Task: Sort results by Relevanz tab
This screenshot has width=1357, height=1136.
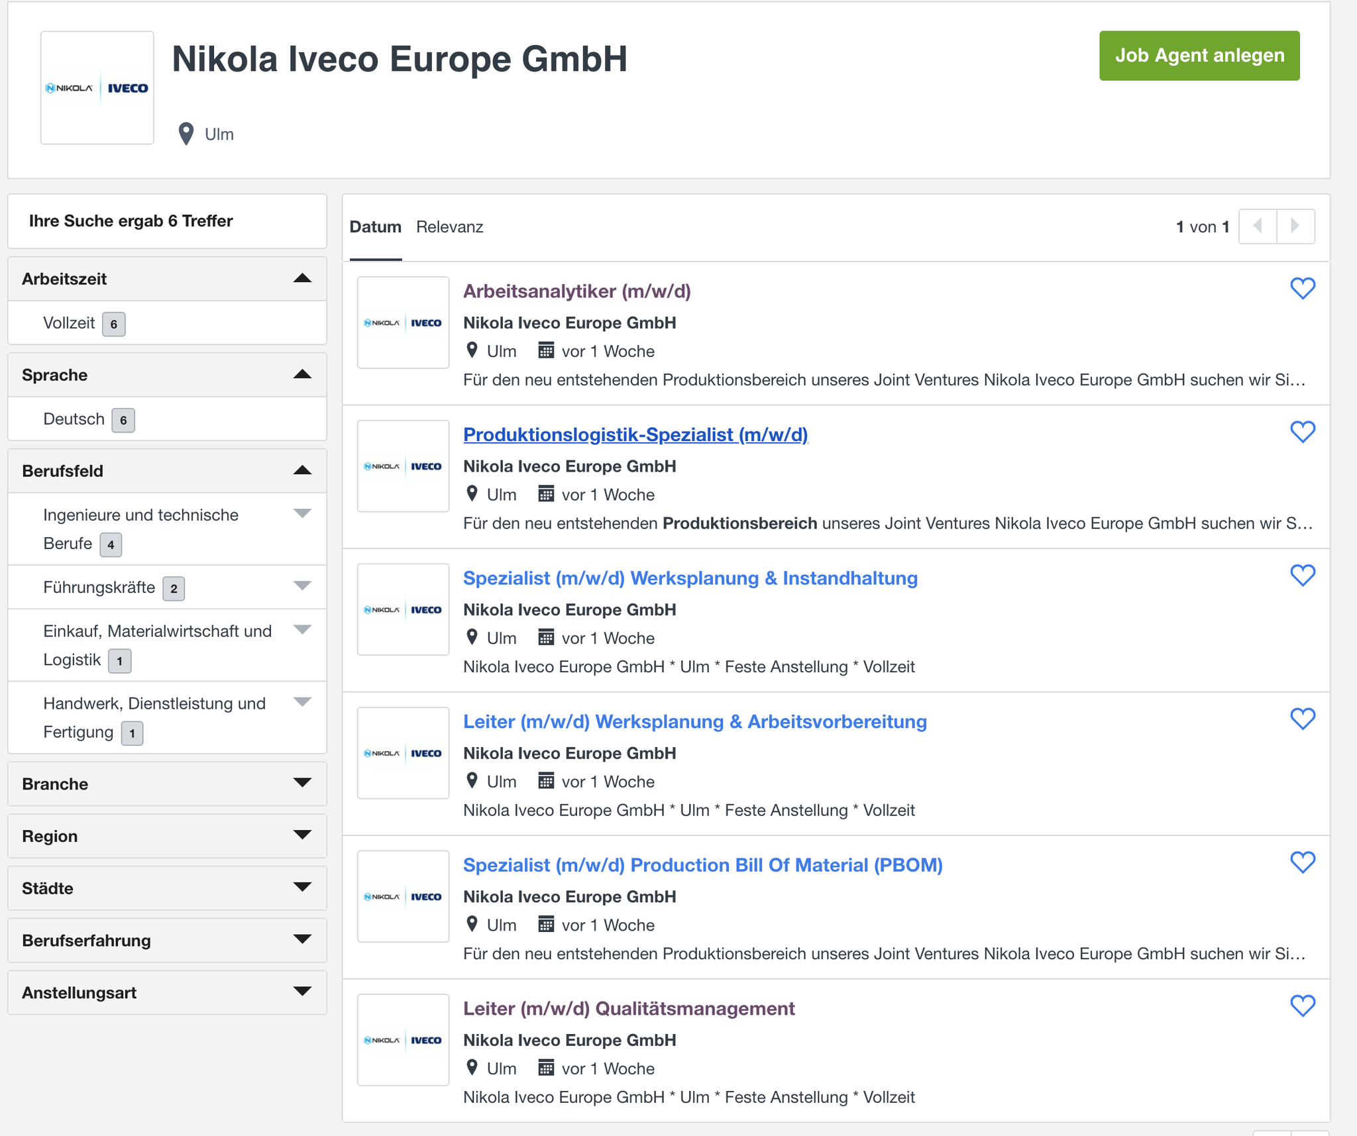Action: pyautogui.click(x=450, y=227)
